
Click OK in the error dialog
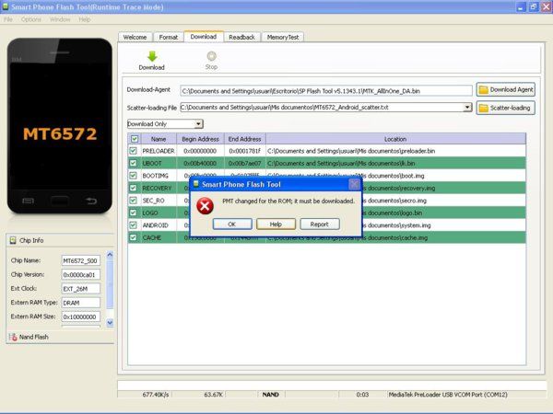click(232, 224)
